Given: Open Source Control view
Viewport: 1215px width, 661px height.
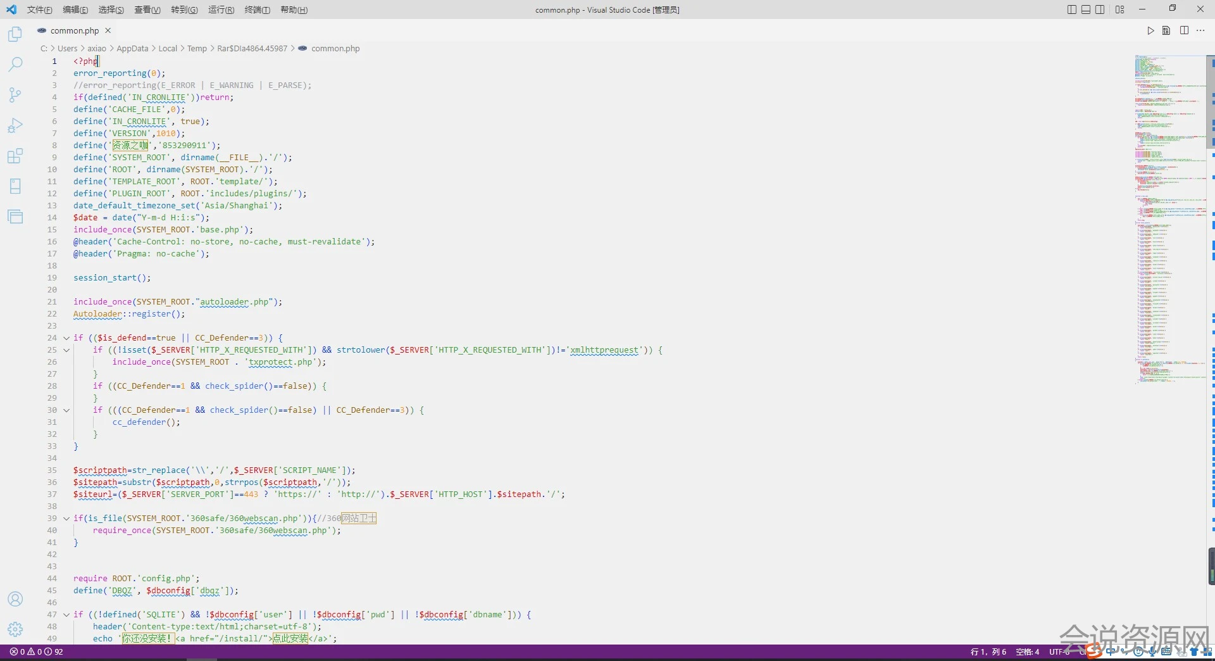Looking at the screenshot, I should point(15,95).
